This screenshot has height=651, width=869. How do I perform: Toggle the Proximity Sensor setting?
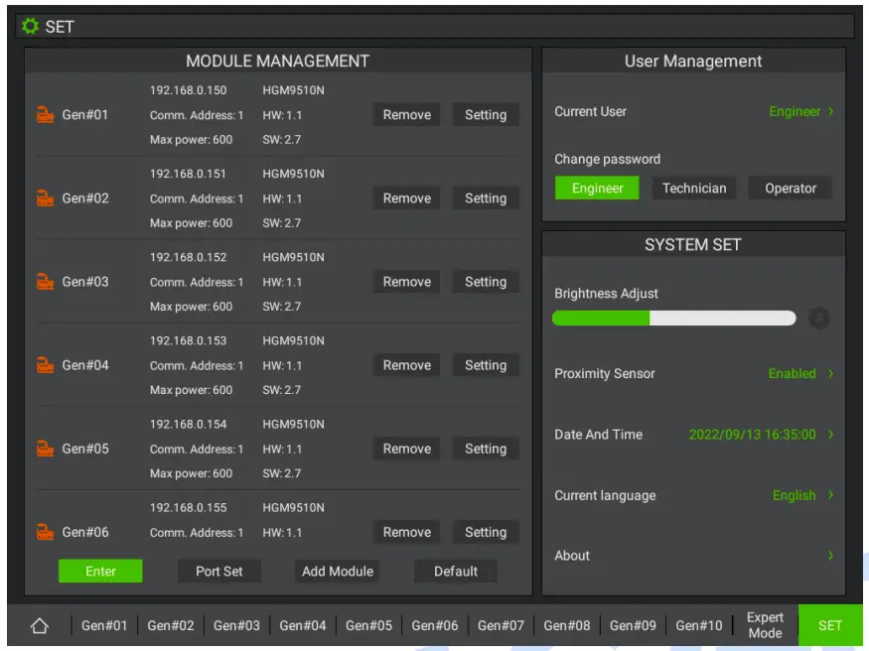click(792, 373)
